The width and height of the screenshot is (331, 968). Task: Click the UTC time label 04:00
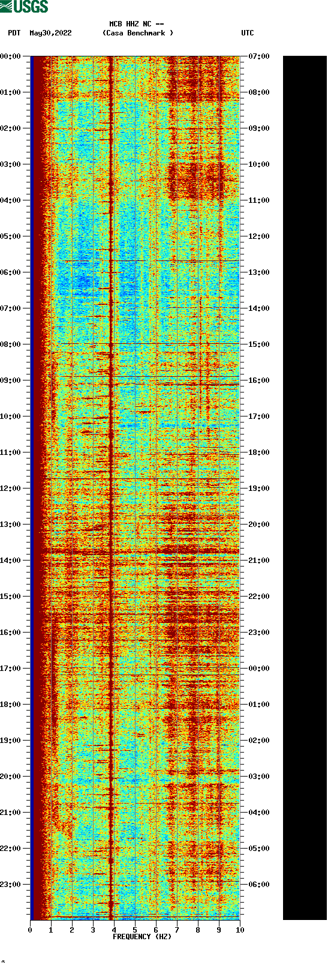click(259, 813)
